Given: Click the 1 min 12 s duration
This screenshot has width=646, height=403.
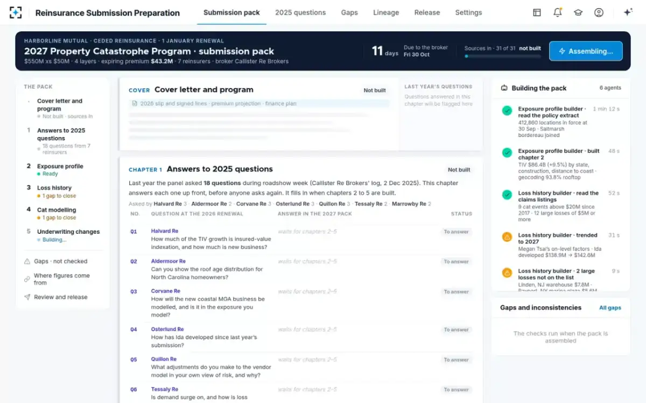Looking at the screenshot, I should point(606,109).
